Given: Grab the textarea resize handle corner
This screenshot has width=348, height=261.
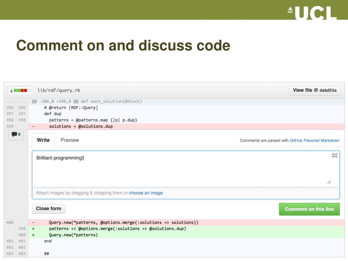Looking at the screenshot, I should pos(329,182).
